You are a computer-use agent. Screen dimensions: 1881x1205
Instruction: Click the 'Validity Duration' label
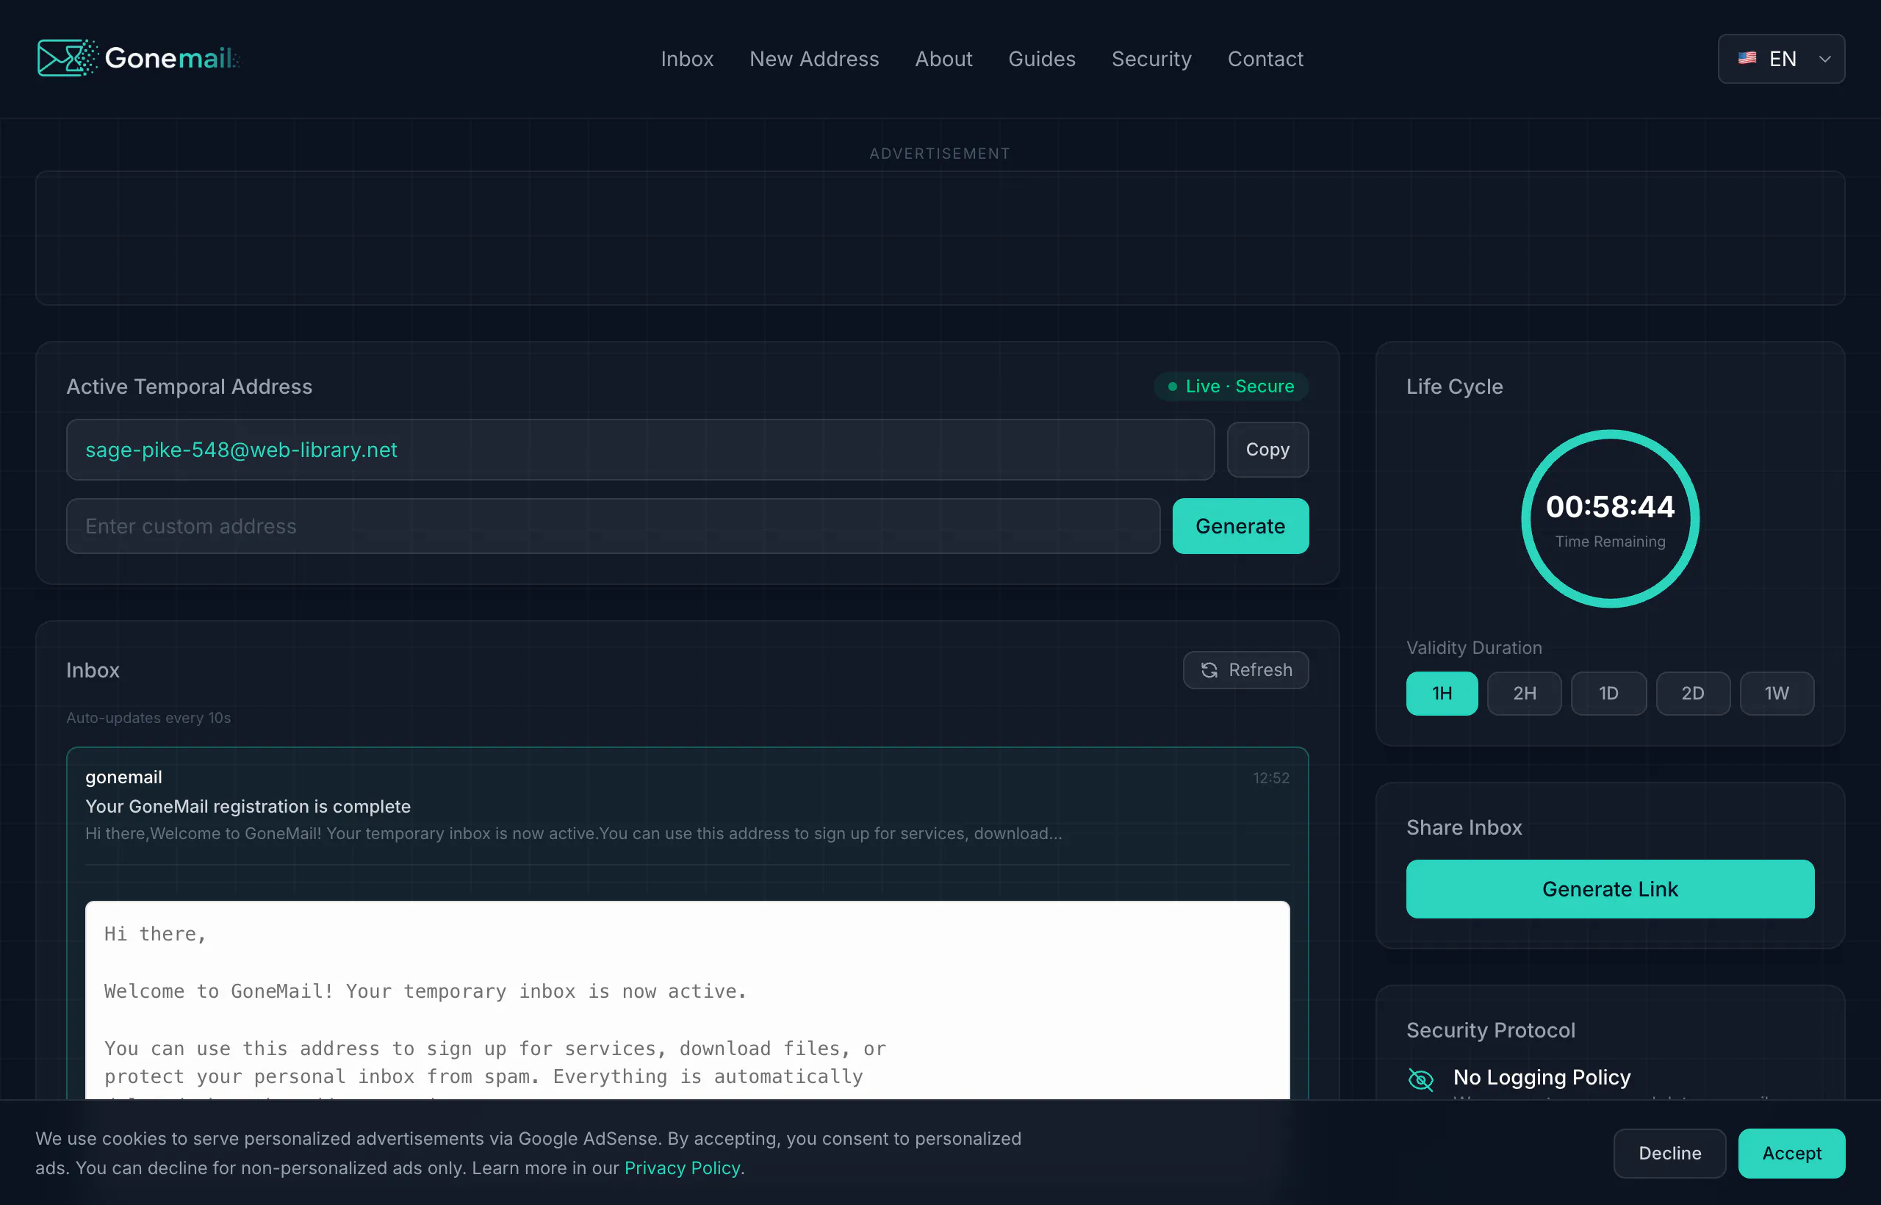coord(1474,648)
